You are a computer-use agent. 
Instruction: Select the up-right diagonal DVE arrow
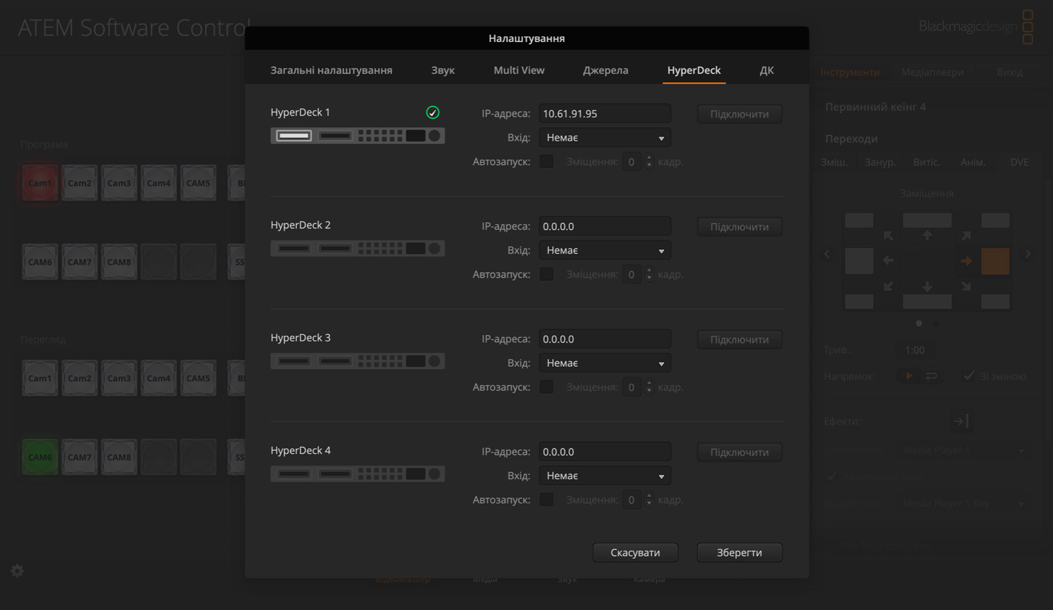(966, 235)
